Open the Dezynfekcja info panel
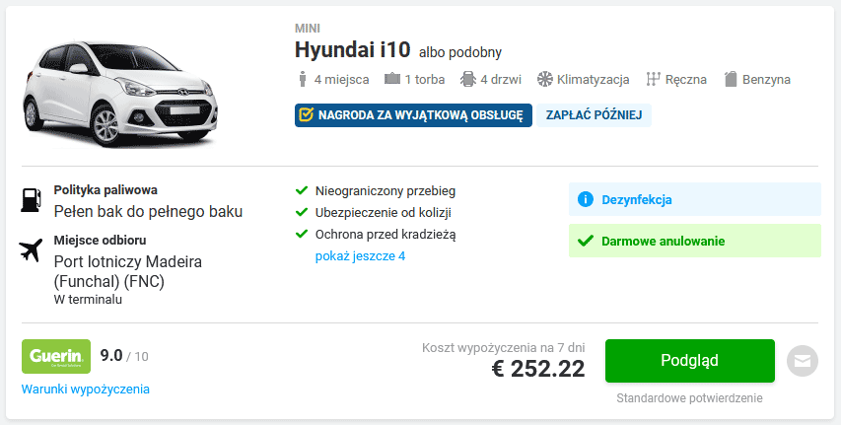Viewport: 841px width, 425px height. coord(694,199)
